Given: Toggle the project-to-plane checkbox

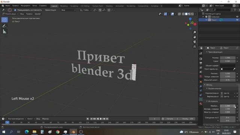Looking at the screenshot, I should (15, 10).
